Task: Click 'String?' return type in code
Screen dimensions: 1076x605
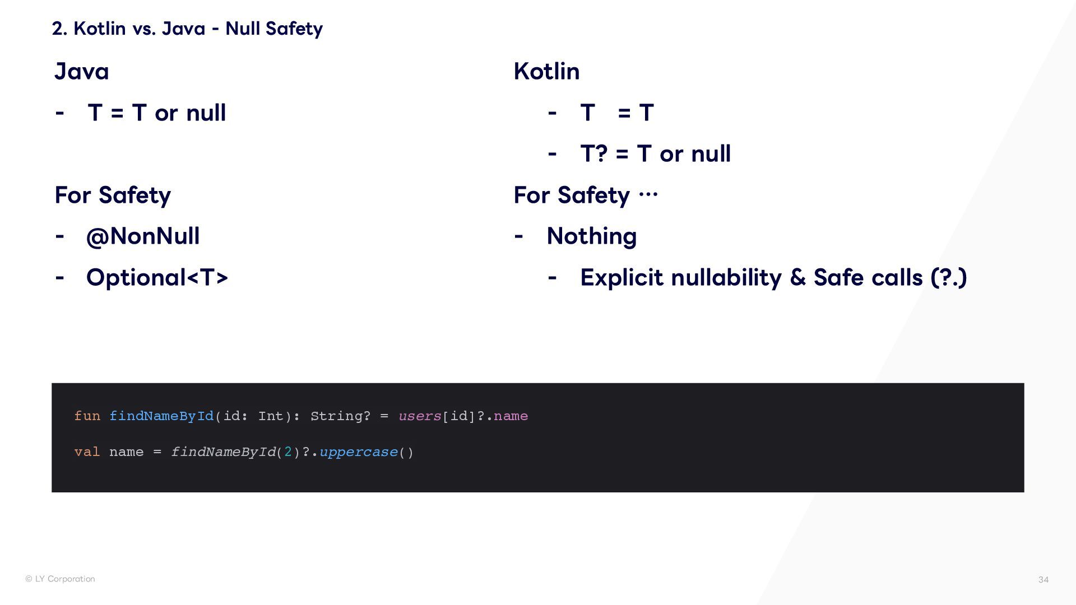Action: point(340,416)
